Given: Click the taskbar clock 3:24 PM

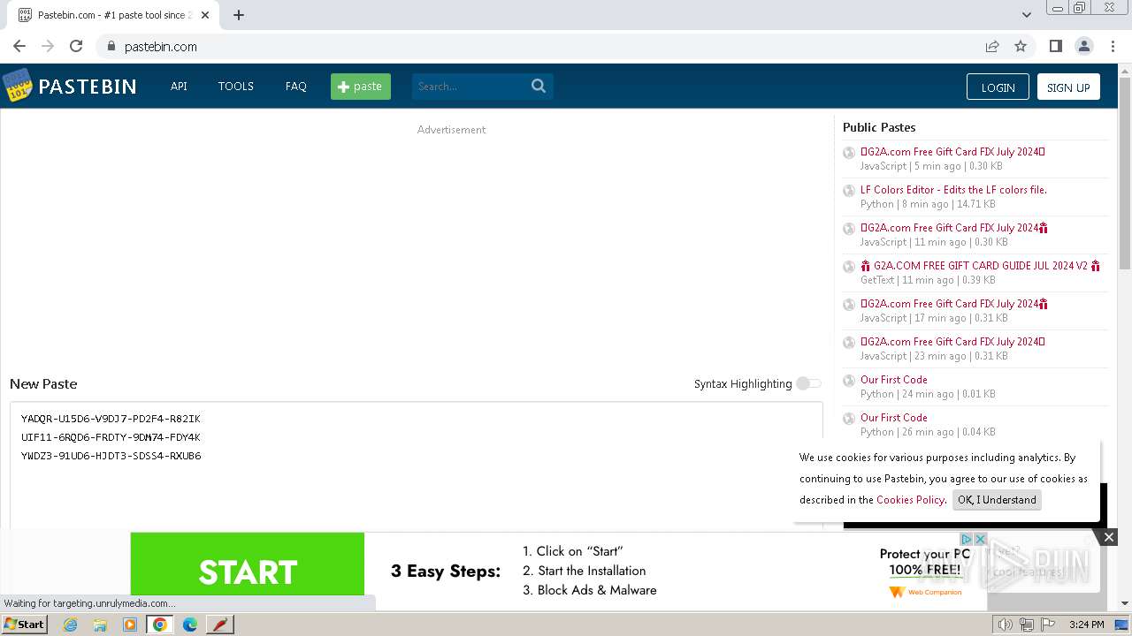Looking at the screenshot, I should click(x=1086, y=625).
